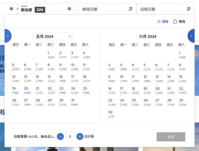Select June 22 priced 2,085
Image resolution: width=199 pixels, height=151 pixels.
[x=182, y=91]
